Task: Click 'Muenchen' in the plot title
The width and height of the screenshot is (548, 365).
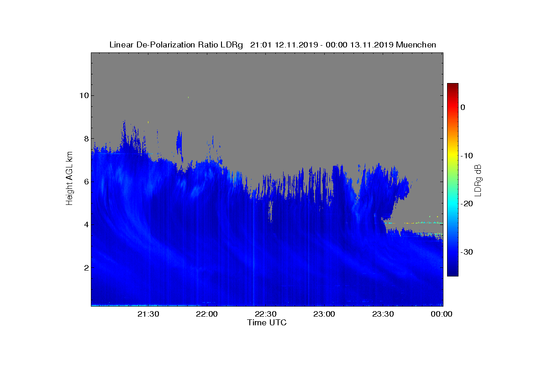Action: tap(416, 45)
